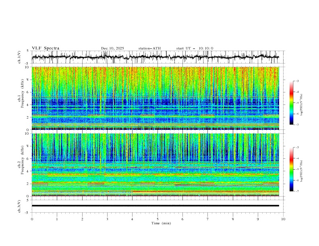The width and height of the screenshot is (319, 246).
Task: Click the time axis tick label '10'
Action: [x=283, y=219]
